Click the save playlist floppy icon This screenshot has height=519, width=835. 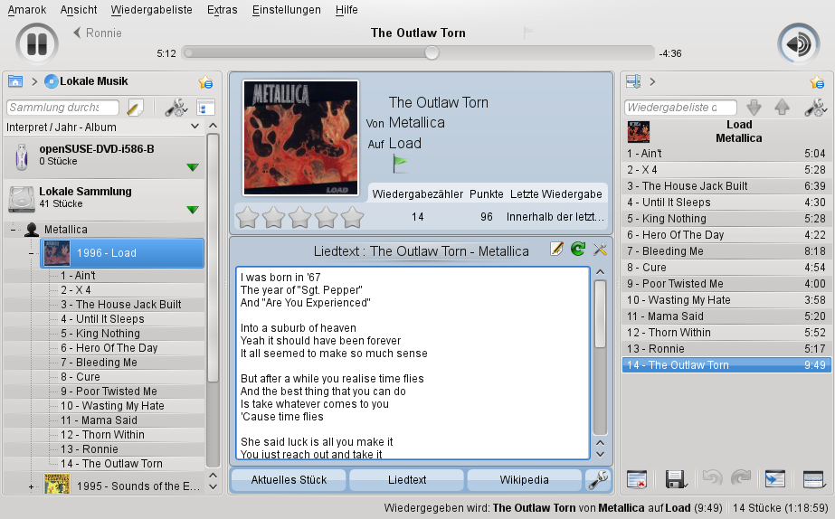(676, 479)
